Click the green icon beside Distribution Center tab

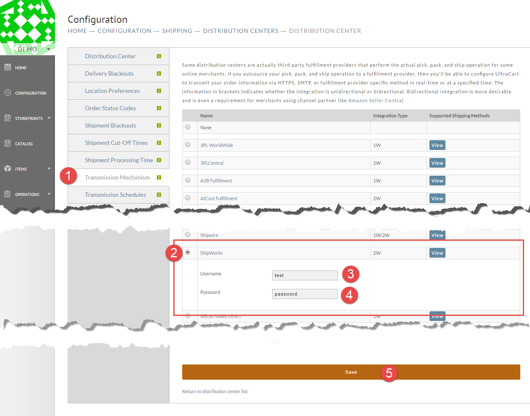159,56
